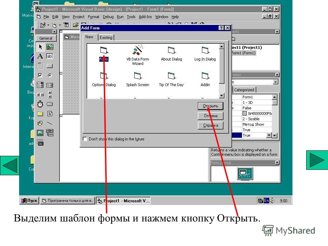
Task: Select the Timer control tool
Action: pos(40,104)
